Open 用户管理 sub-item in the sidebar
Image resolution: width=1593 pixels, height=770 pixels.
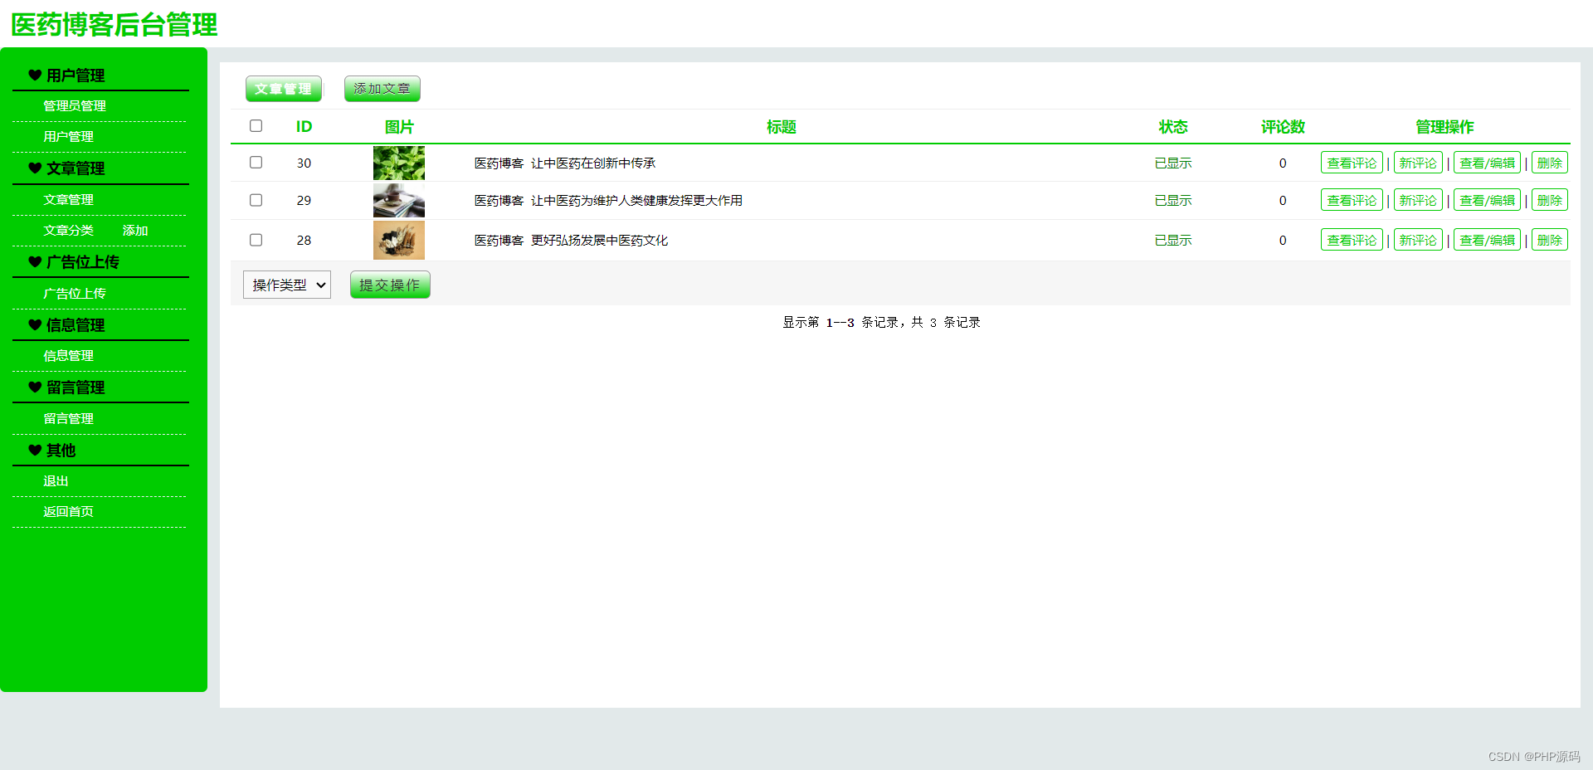(x=68, y=137)
